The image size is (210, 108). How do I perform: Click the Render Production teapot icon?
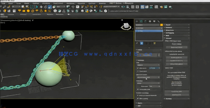[x=170, y=7]
